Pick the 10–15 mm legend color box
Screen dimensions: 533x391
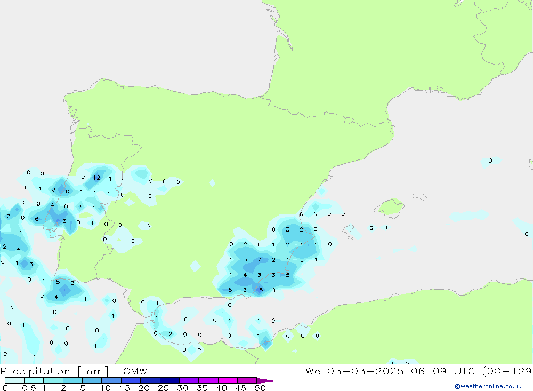click(111, 380)
